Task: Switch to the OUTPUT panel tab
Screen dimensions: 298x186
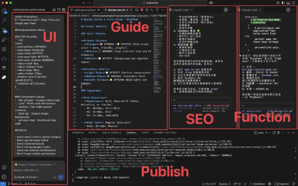Action: click(93, 133)
